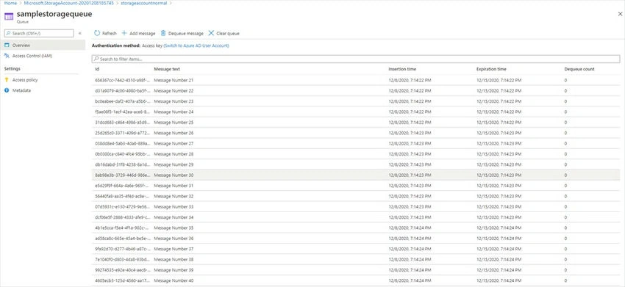Select the row Message Number 35
This screenshot has width=625, height=287.
pos(356,228)
